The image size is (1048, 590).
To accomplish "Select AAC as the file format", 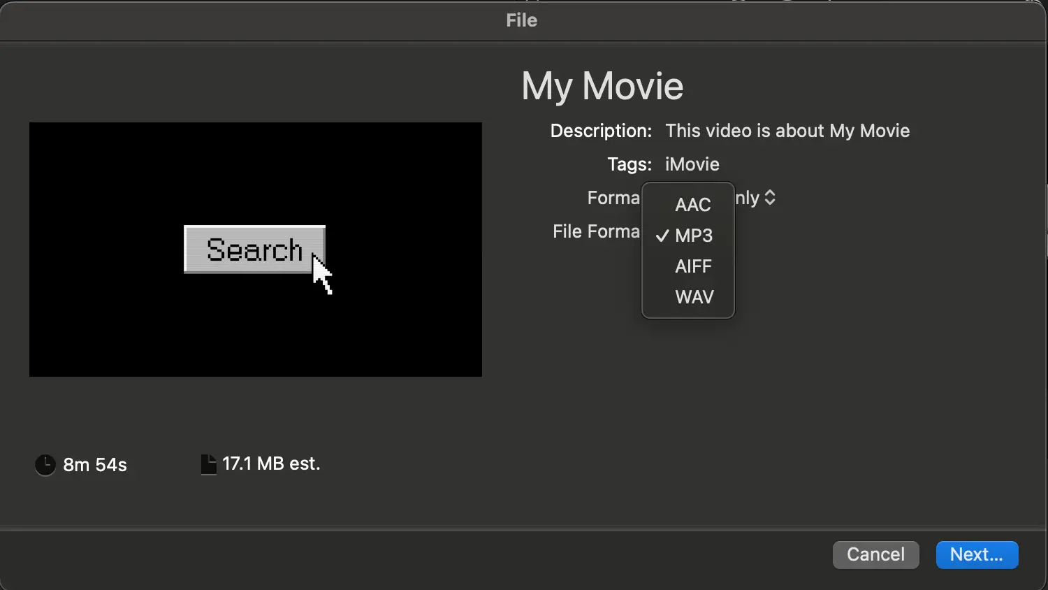I will pyautogui.click(x=692, y=205).
